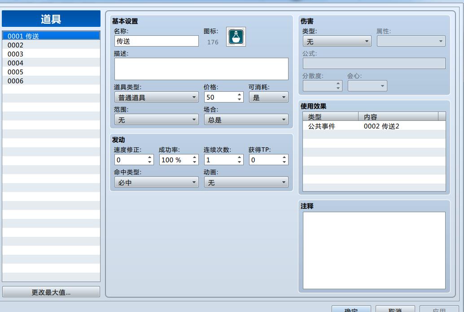Decrease 价格 with the down arrow
The width and height of the screenshot is (464, 312).
point(239,99)
